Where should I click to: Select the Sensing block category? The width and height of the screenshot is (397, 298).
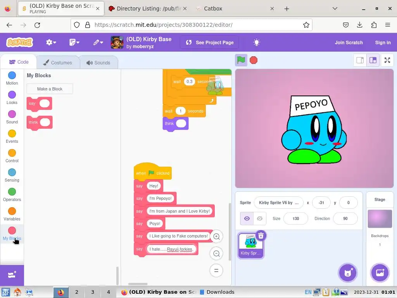pyautogui.click(x=12, y=175)
